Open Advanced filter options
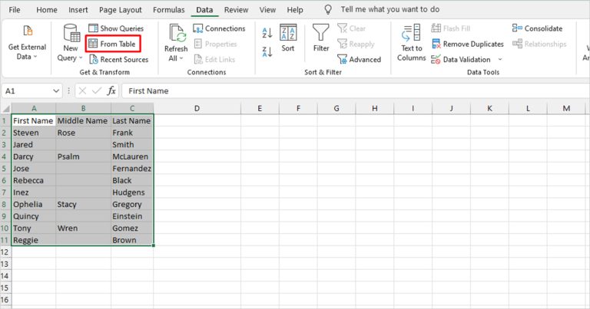Viewport: 590px width, 309px height. 360,59
